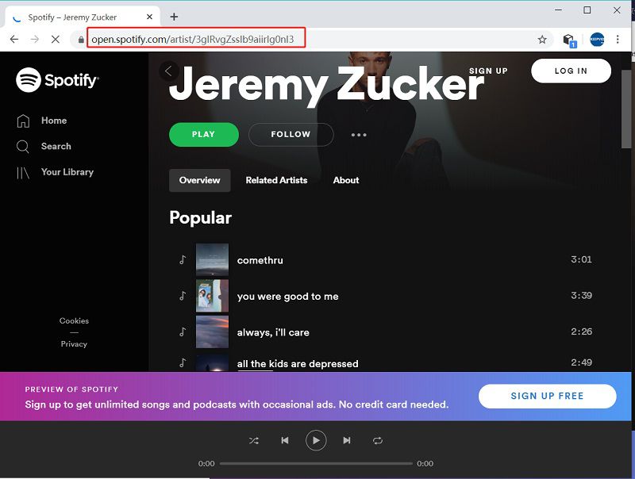Click the address bar URL
The width and height of the screenshot is (635, 479).
(193, 39)
